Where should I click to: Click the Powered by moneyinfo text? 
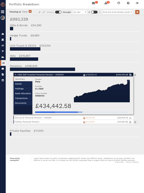point(15,159)
